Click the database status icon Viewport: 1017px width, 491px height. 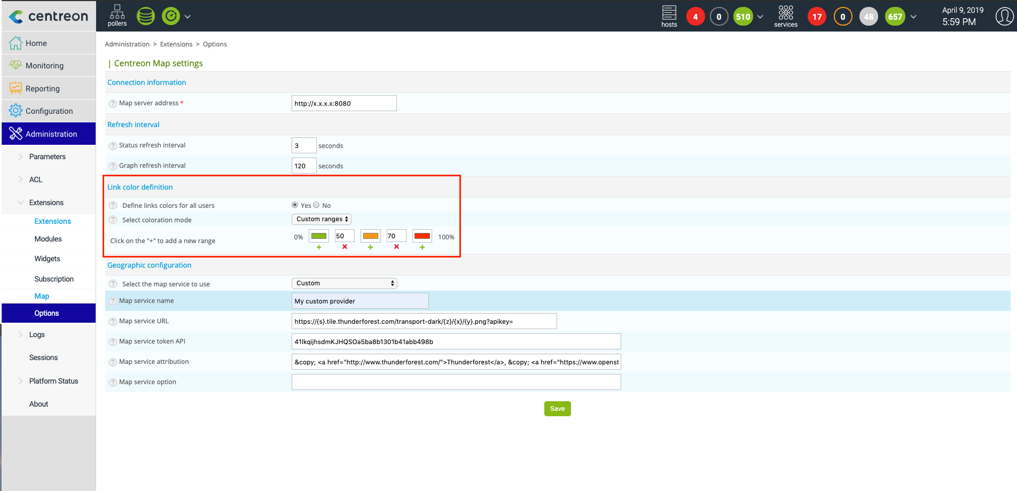(x=145, y=17)
